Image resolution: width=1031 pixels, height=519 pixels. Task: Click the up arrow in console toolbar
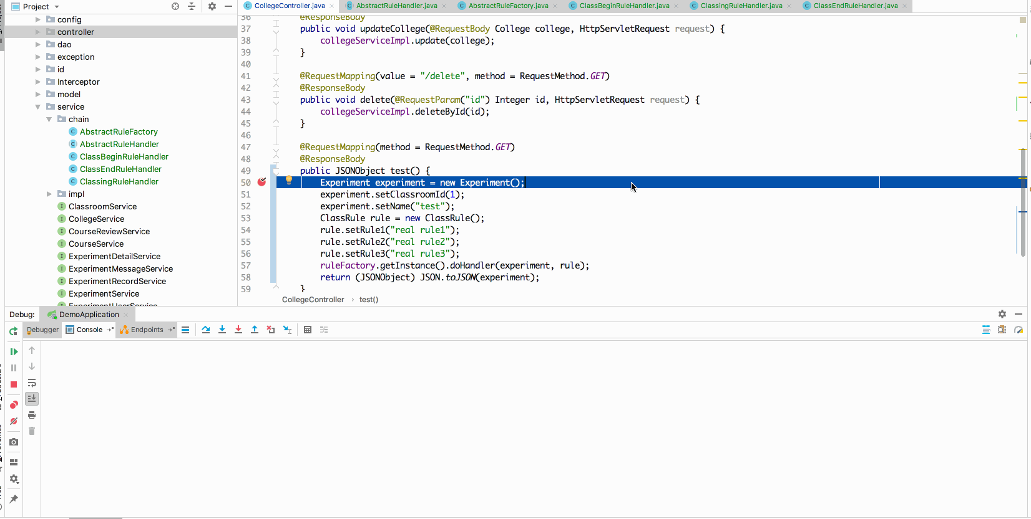pos(32,350)
